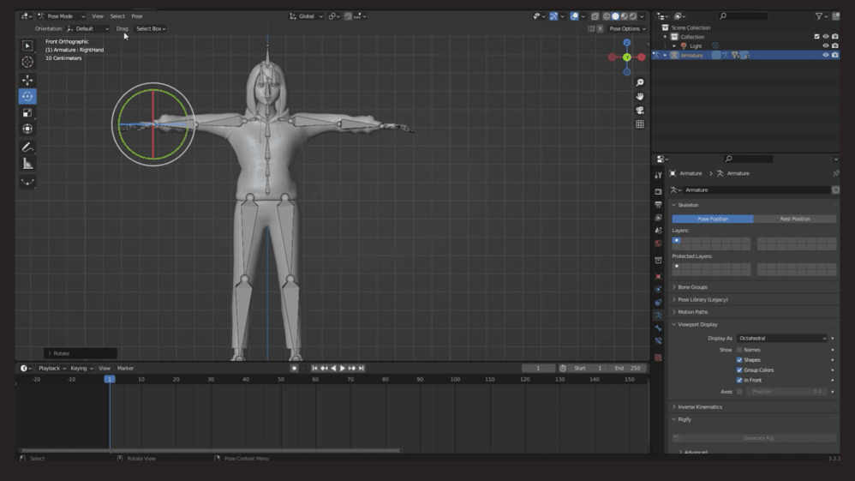Open the timeline Keying menu

pos(81,369)
